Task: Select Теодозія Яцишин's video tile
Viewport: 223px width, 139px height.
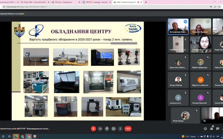Action: (x=201, y=26)
